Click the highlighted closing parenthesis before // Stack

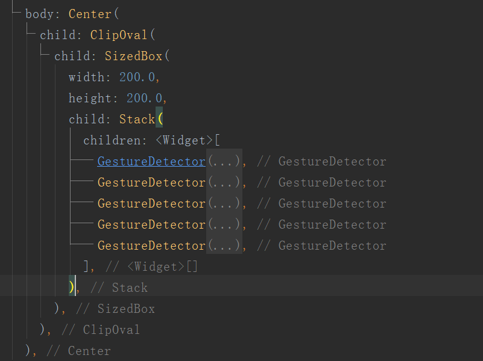72,288
